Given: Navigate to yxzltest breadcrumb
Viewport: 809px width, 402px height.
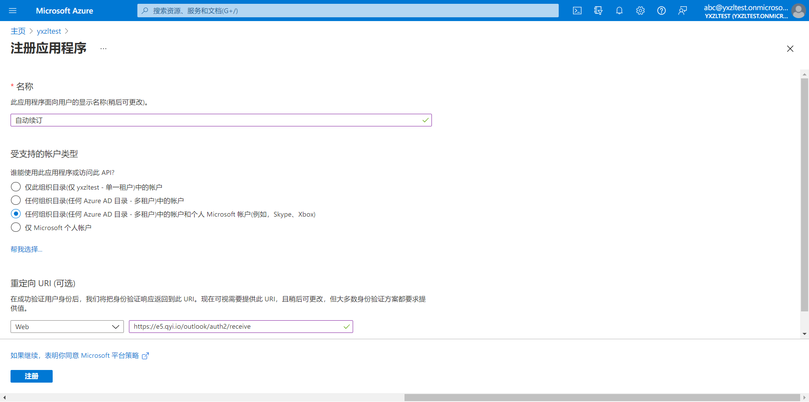Looking at the screenshot, I should coord(49,31).
